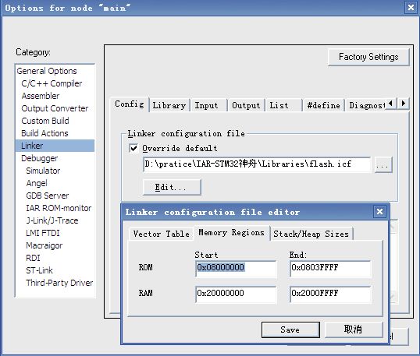
Task: Click Factory Settings button
Action: [x=368, y=57]
